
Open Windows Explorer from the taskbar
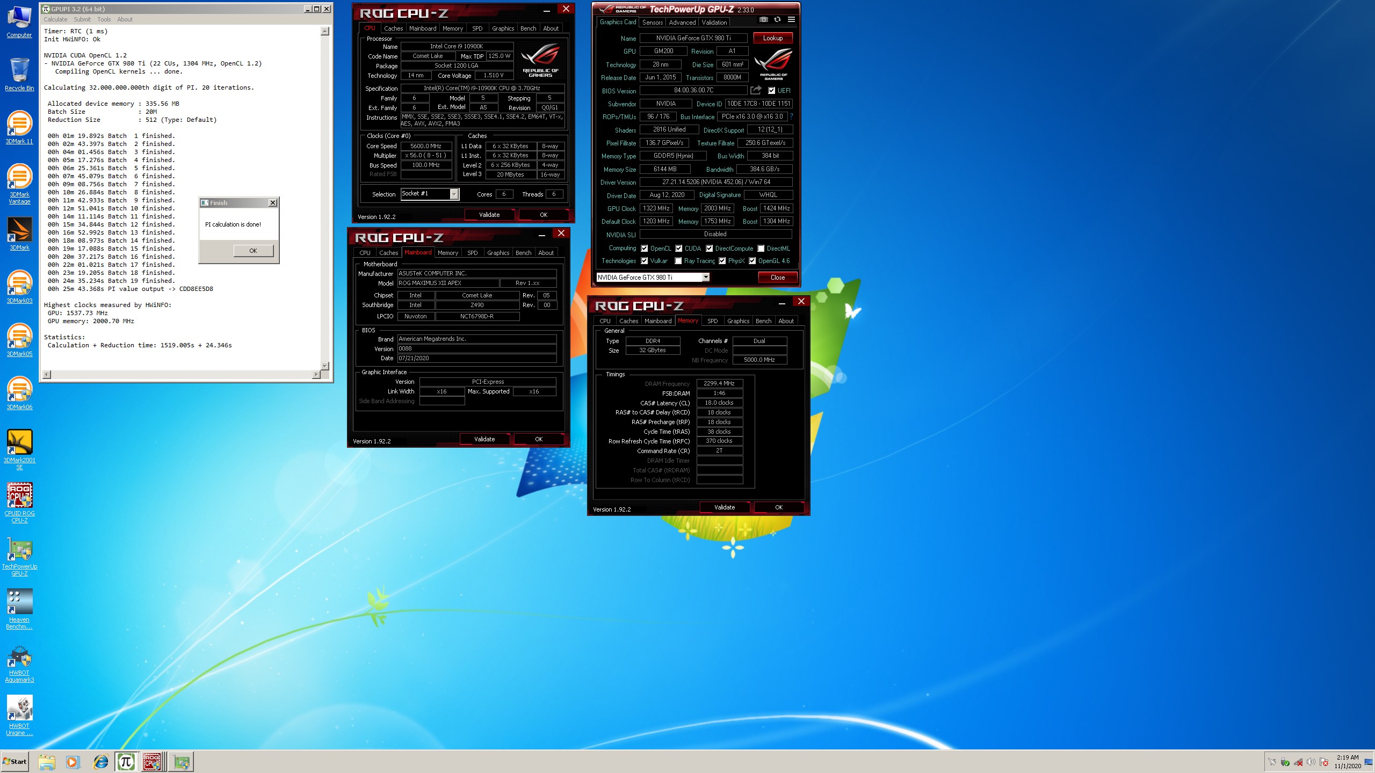pos(47,762)
